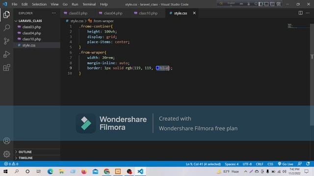
Task: Switch to the class03.php tab
Action: click(x=78, y=13)
